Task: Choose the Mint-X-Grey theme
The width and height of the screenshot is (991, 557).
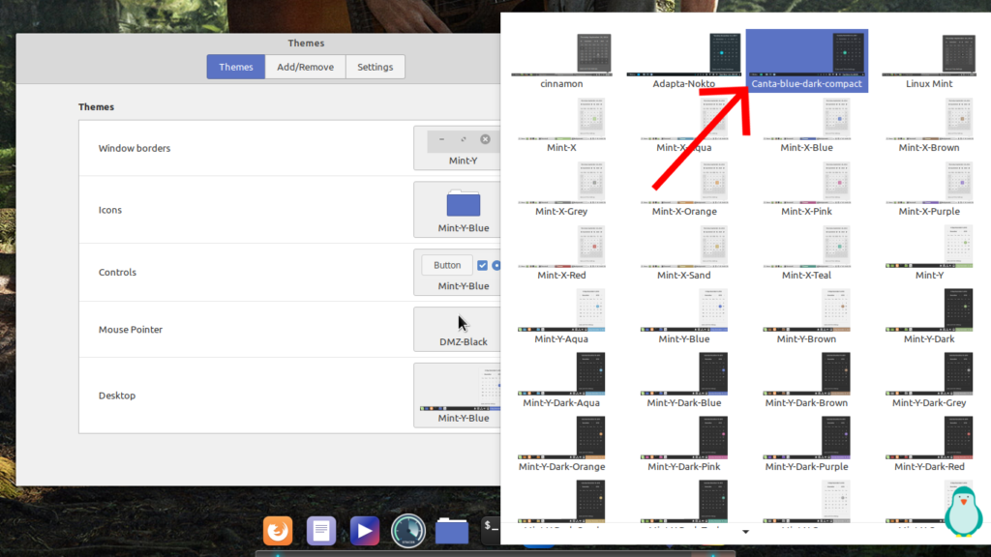Action: click(x=561, y=189)
